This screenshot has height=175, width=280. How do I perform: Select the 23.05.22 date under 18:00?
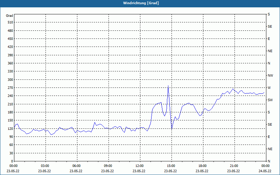click(x=202, y=171)
